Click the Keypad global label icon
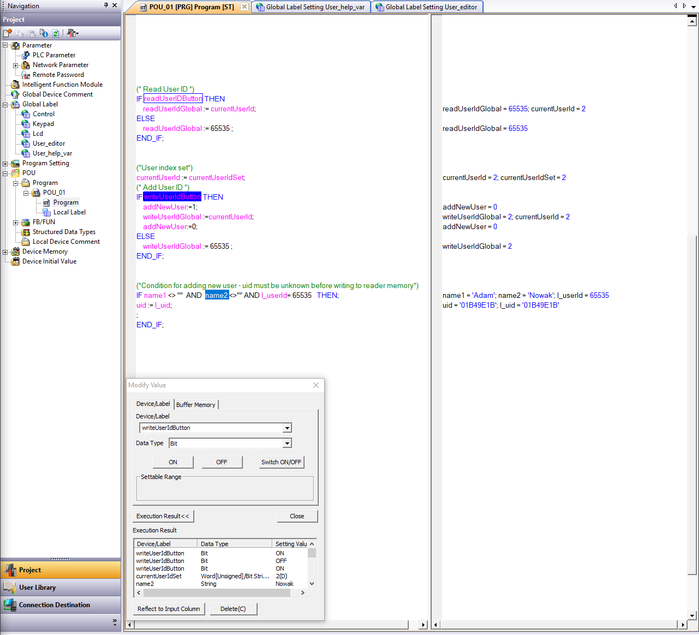Screen dimensions: 699x635 tap(26, 124)
